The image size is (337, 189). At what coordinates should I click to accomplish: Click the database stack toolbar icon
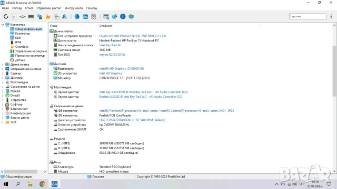coord(85,16)
